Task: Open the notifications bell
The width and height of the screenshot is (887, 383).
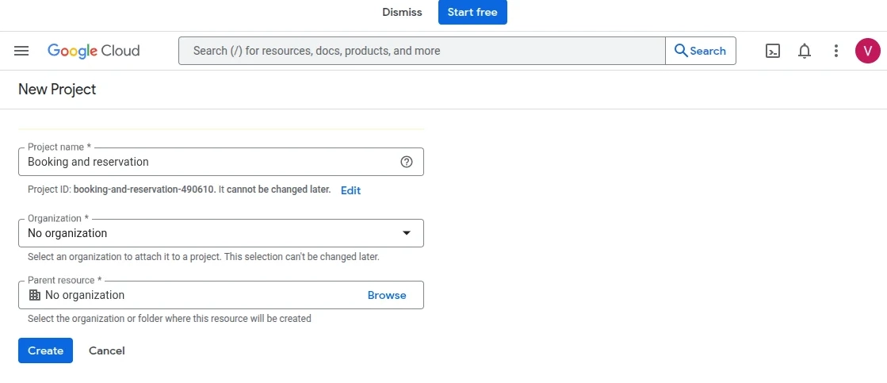Action: click(x=805, y=51)
